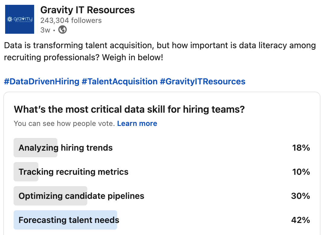Viewport: 325px width, 235px height.
Task: Click the Gravity IT Resources logo
Action: tap(20, 19)
